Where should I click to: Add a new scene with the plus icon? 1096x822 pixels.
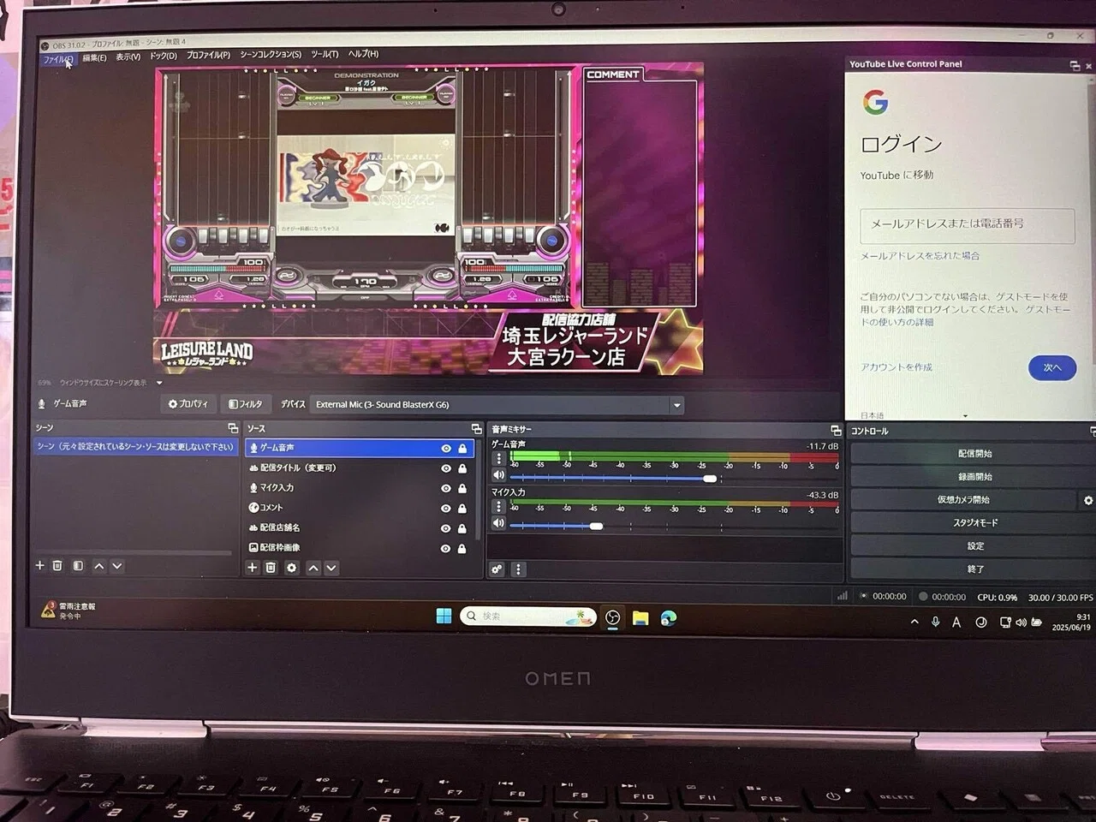pos(39,566)
